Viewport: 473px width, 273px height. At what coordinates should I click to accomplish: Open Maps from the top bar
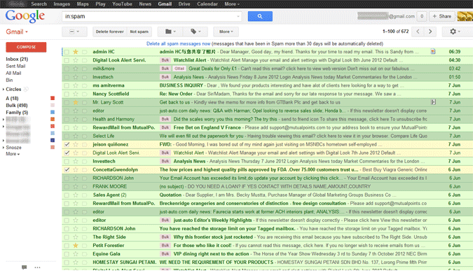pyautogui.click(x=83, y=4)
